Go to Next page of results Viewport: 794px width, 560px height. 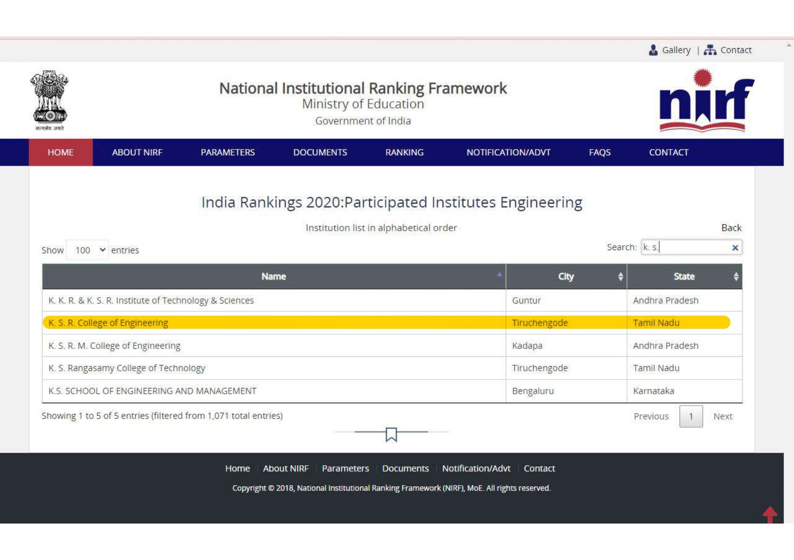pyautogui.click(x=723, y=417)
